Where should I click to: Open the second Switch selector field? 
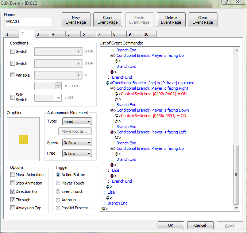point(58,63)
